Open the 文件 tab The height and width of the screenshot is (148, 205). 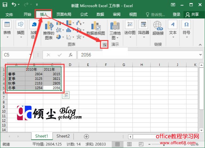click(x=9, y=14)
